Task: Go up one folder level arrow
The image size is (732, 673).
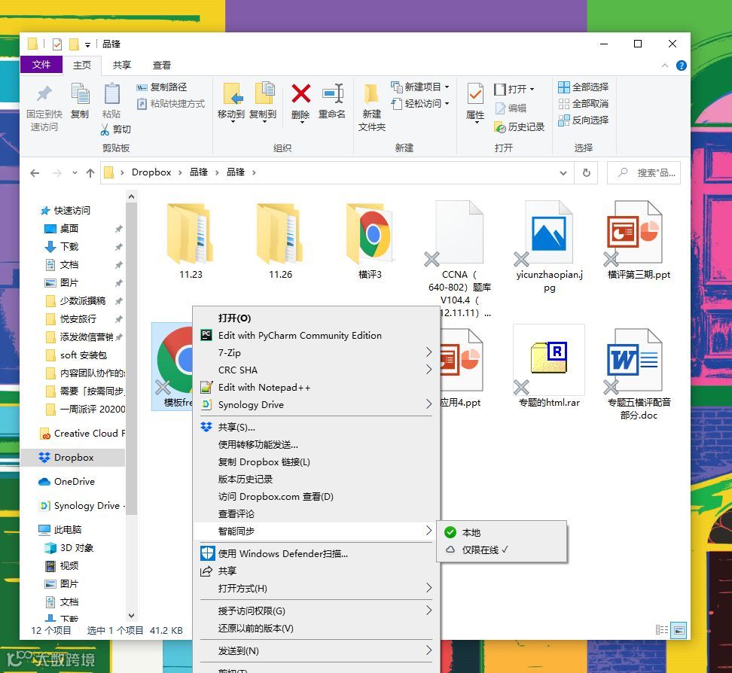Action: [x=90, y=173]
